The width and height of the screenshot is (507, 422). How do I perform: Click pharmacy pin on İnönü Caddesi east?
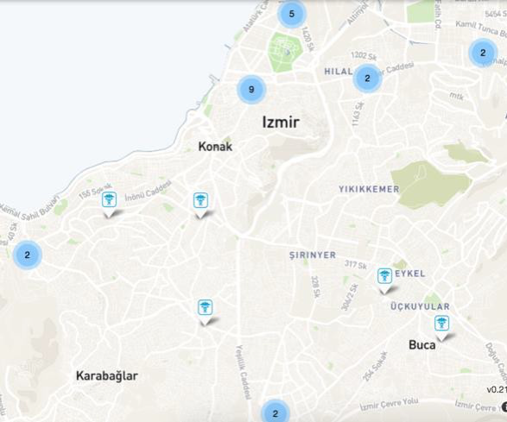[200, 205]
